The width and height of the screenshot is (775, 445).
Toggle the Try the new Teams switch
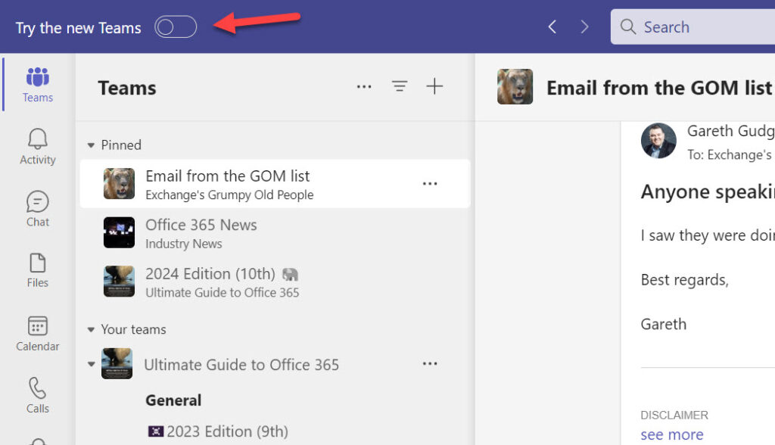coord(176,26)
